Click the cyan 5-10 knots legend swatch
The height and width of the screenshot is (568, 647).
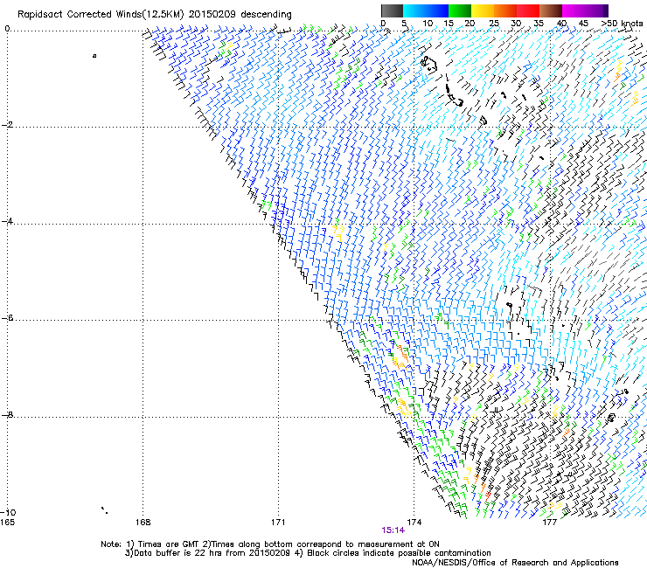click(414, 10)
